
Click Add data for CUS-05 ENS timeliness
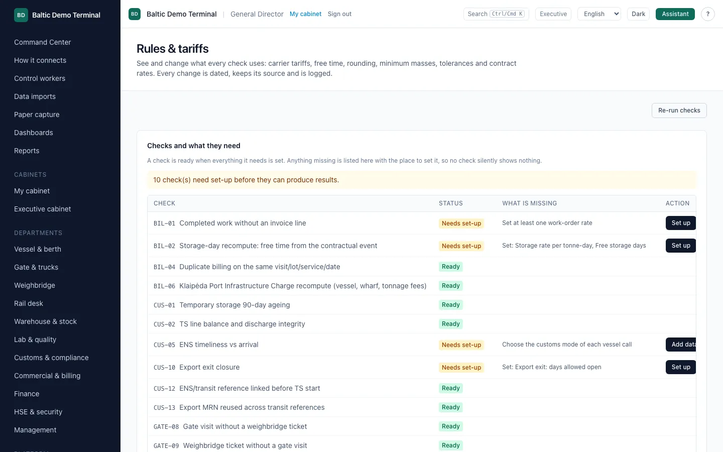coord(681,345)
